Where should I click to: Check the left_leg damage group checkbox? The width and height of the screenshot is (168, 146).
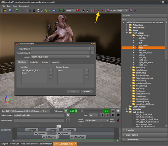pos(137,55)
